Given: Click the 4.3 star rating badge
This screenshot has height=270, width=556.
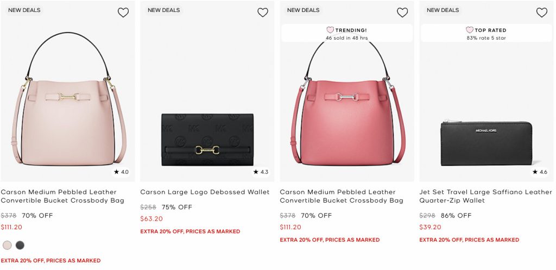Looking at the screenshot, I should [x=261, y=172].
